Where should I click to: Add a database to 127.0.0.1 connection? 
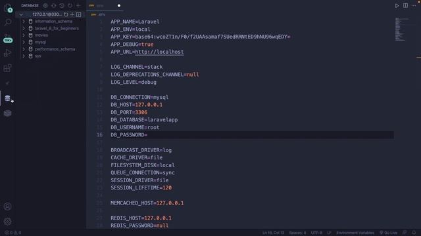[72, 14]
